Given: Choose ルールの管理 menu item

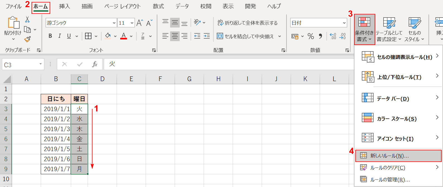Looking at the screenshot, I should tap(399, 179).
